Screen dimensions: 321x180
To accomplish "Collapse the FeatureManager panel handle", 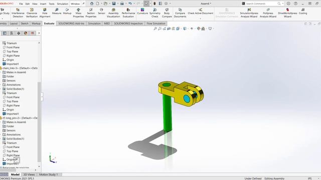I will (42, 96).
